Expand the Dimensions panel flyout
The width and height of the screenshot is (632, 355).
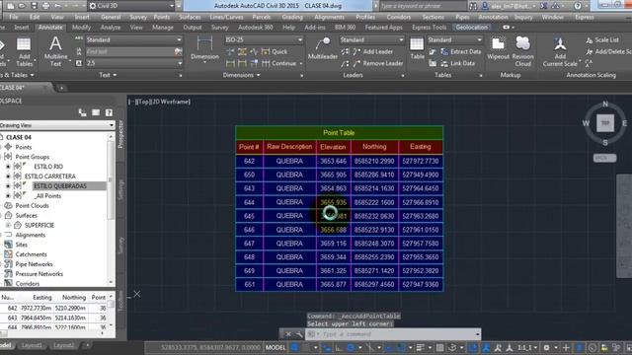pos(241,75)
